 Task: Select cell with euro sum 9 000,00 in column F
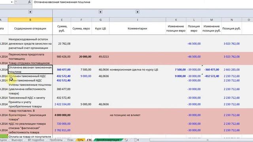(x=81, y=76)
